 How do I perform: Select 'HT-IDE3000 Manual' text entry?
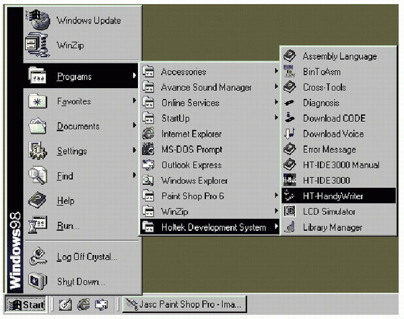[x=341, y=165]
